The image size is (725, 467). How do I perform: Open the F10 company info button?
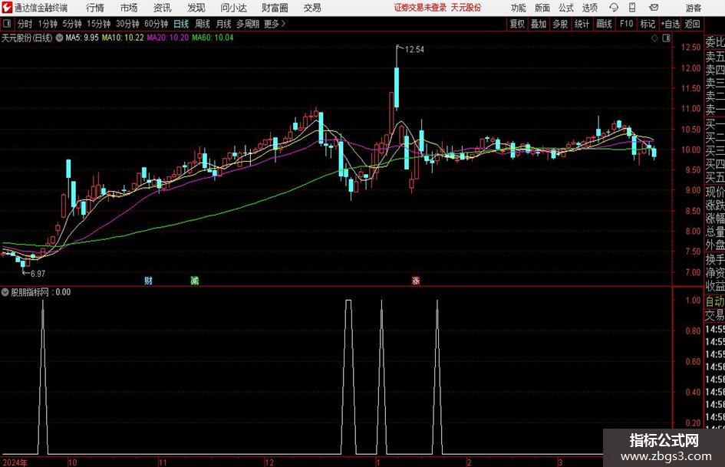tap(627, 24)
